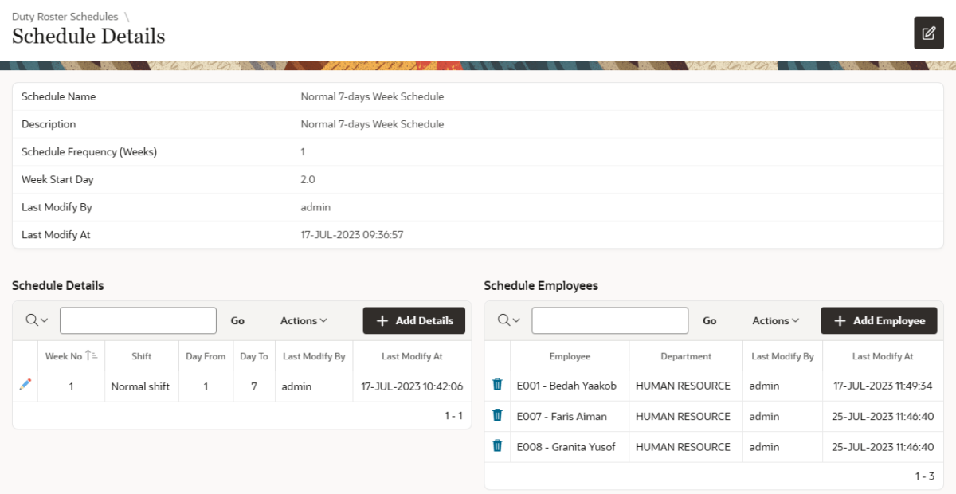
Task: Click the Department column header
Action: pyautogui.click(x=685, y=356)
